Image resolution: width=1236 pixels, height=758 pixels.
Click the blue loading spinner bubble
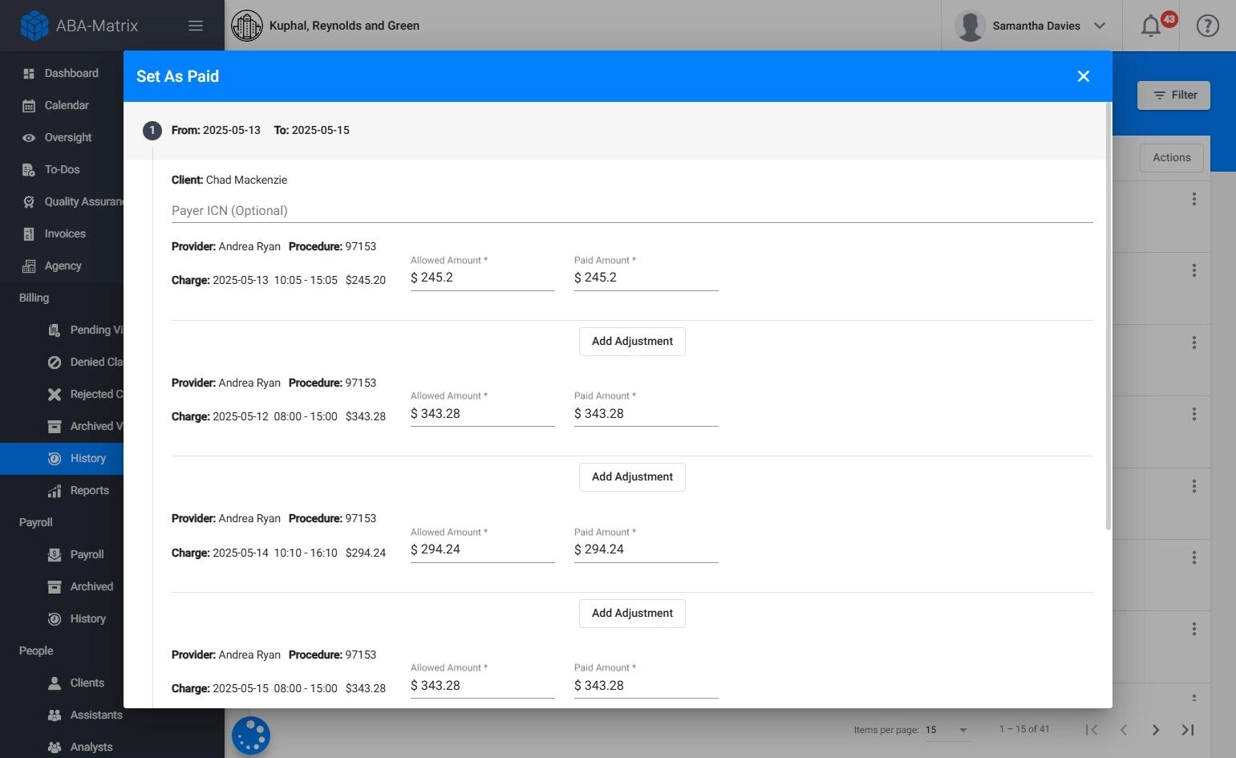[x=251, y=736]
